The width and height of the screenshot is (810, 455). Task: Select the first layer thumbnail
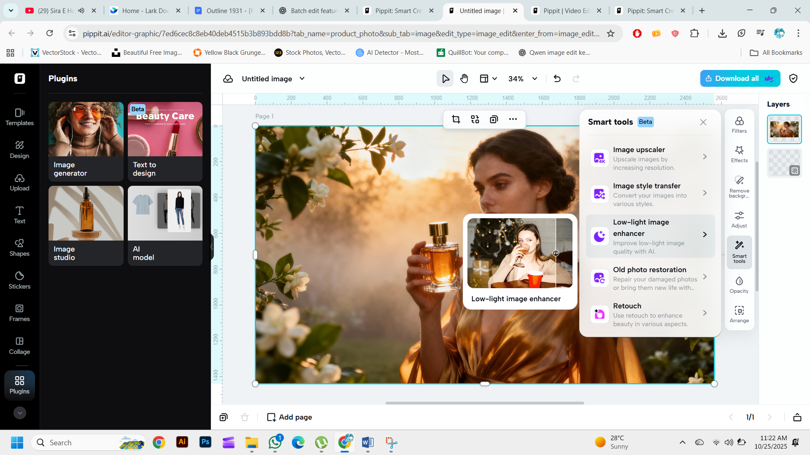(784, 129)
